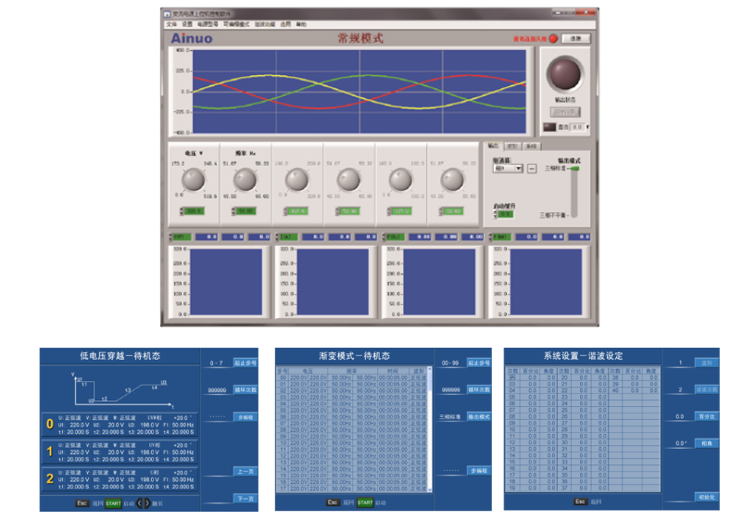Click the Ainuo logo
This screenshot has height=522, width=756.
[191, 39]
